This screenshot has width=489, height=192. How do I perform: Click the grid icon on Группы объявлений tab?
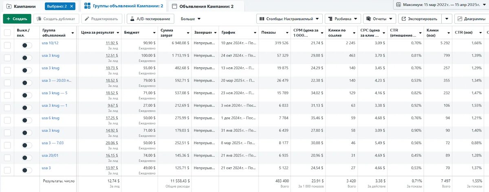[88, 6]
